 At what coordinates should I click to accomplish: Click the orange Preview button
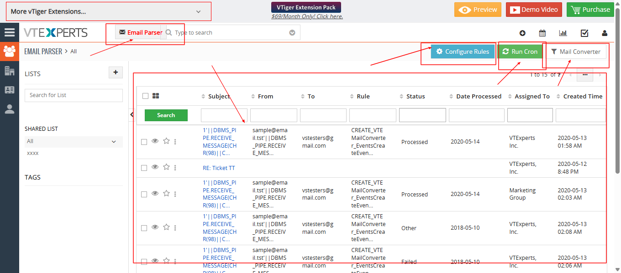point(478,10)
